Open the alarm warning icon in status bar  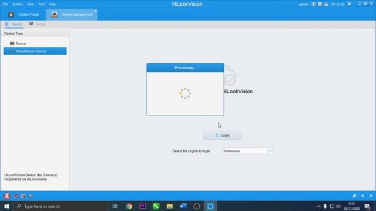(7, 196)
